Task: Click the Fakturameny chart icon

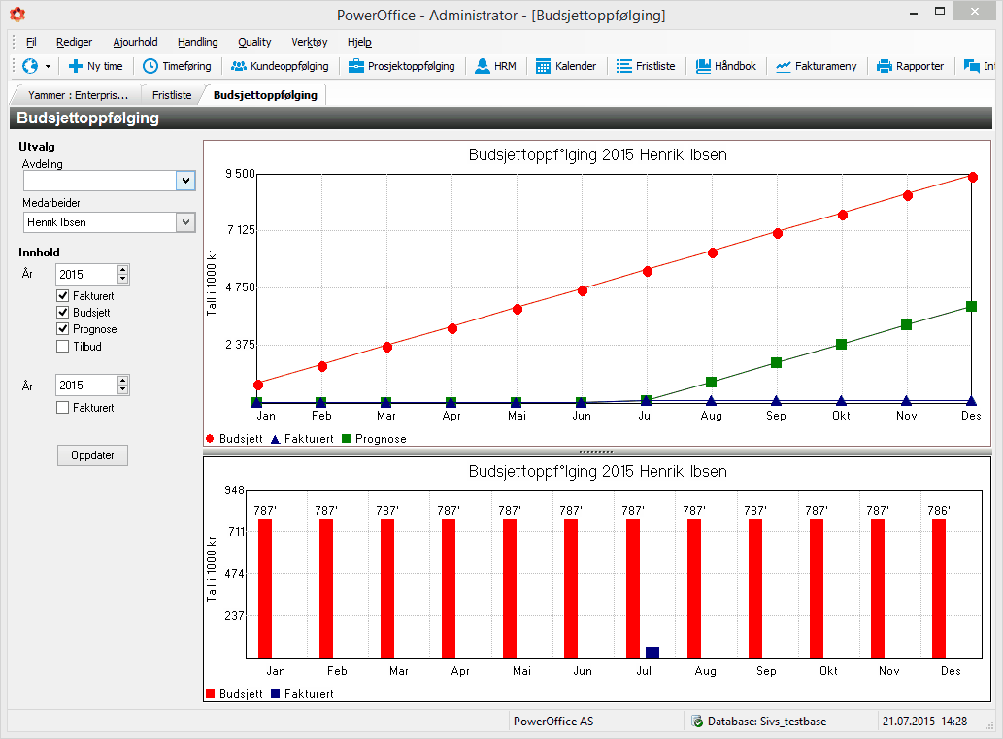Action: tap(783, 66)
